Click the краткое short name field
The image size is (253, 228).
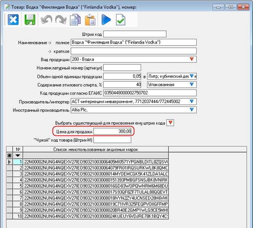click(x=134, y=51)
